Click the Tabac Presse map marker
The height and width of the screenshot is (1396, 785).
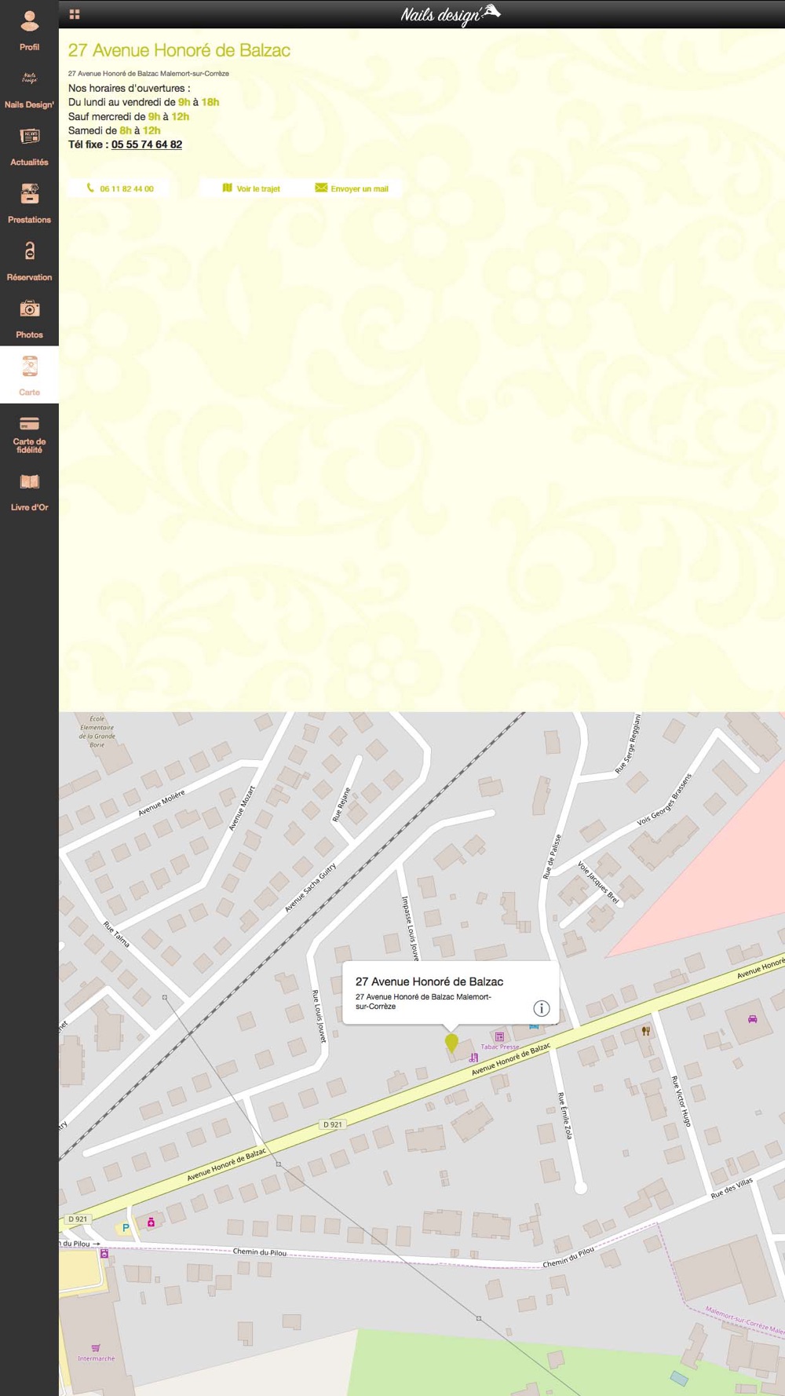click(x=499, y=1037)
